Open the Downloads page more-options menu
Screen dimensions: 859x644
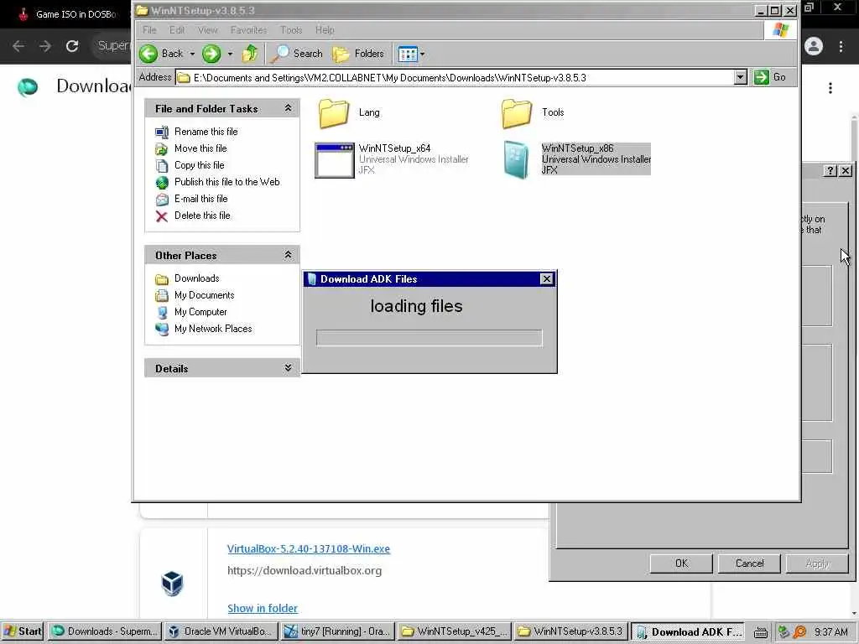830,88
